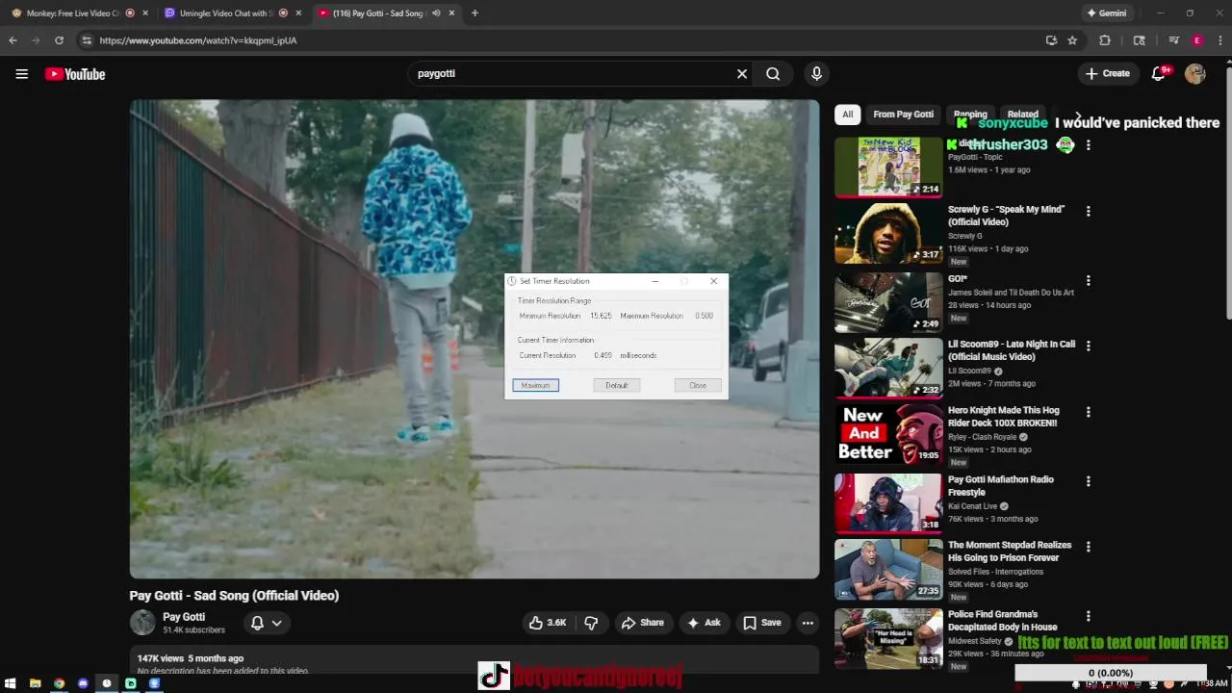The image size is (1232, 693).
Task: Open File Explorer from taskbar
Action: click(35, 683)
